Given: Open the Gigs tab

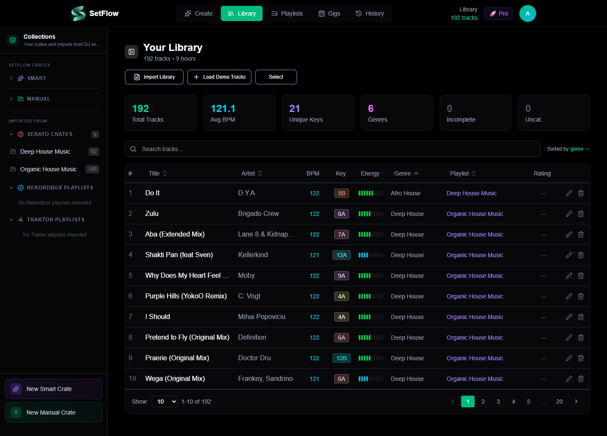Looking at the screenshot, I should click(329, 13).
